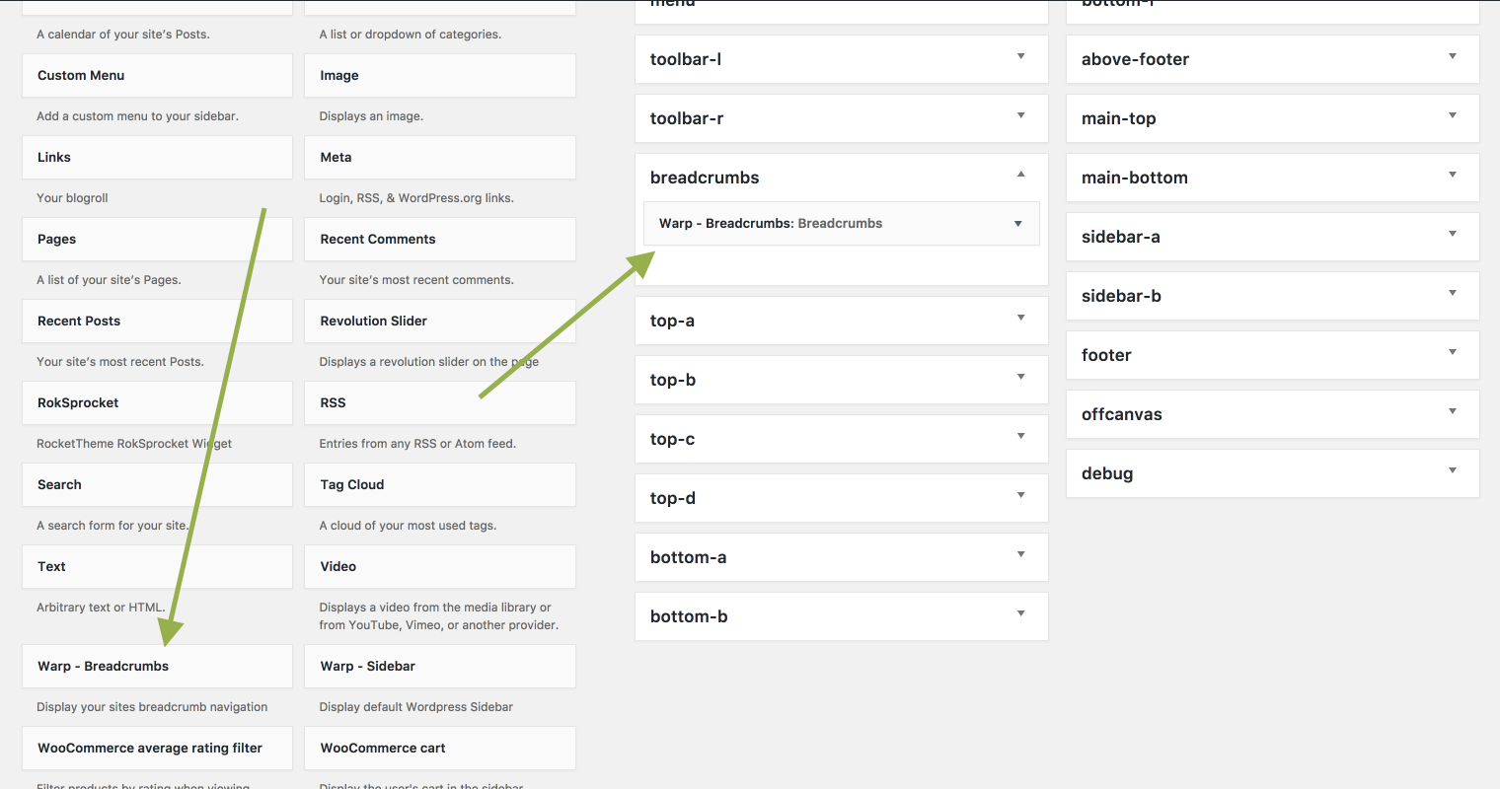Click the debug area title

1107,473
